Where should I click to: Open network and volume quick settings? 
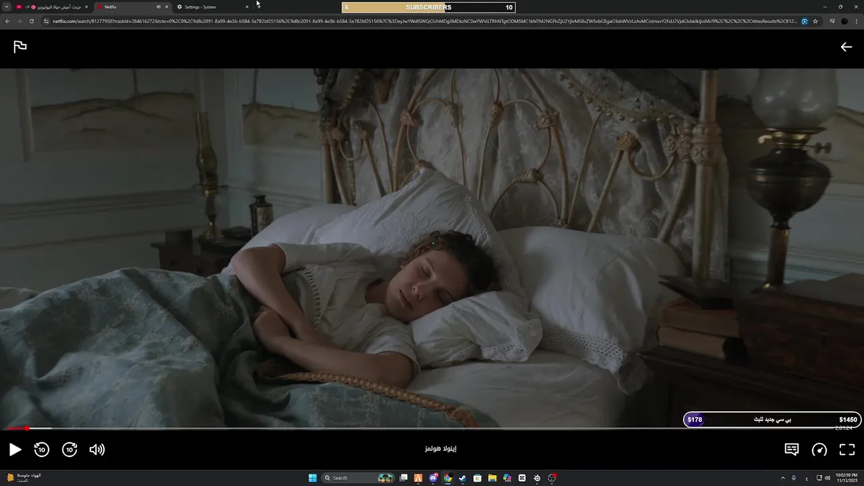[823, 478]
